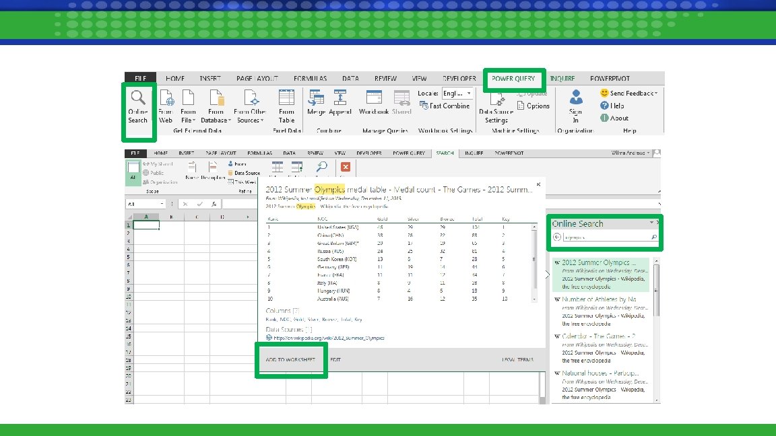Image resolution: width=776 pixels, height=436 pixels.
Task: Close Search with the red X icon
Action: point(346,167)
